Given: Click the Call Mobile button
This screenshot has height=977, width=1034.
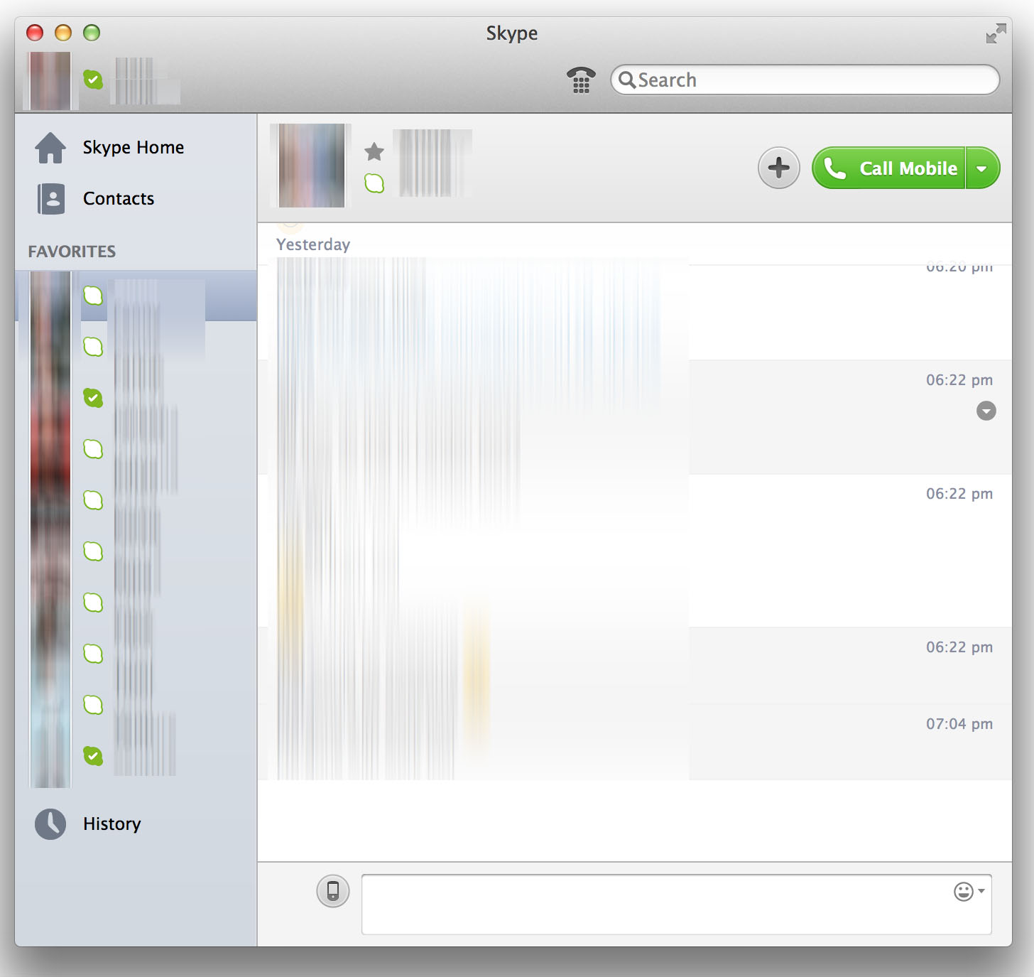Looking at the screenshot, I should [x=888, y=168].
